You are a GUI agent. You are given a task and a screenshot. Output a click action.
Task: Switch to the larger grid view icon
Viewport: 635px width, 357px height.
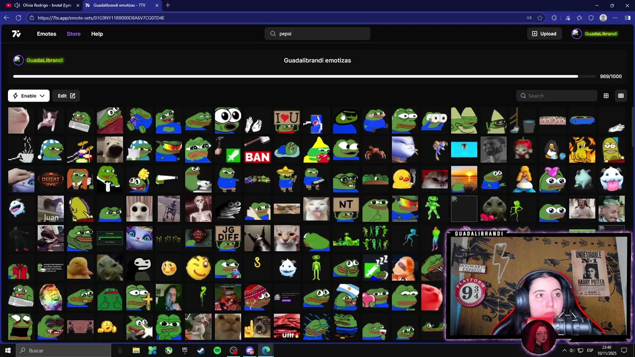pos(606,96)
